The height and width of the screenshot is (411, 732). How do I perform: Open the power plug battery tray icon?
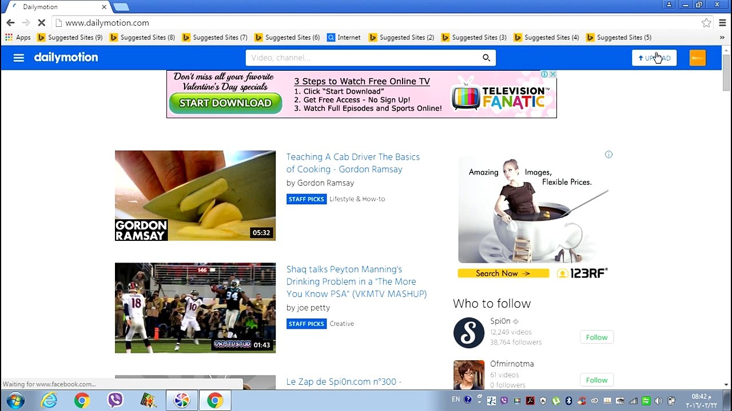pos(671,401)
